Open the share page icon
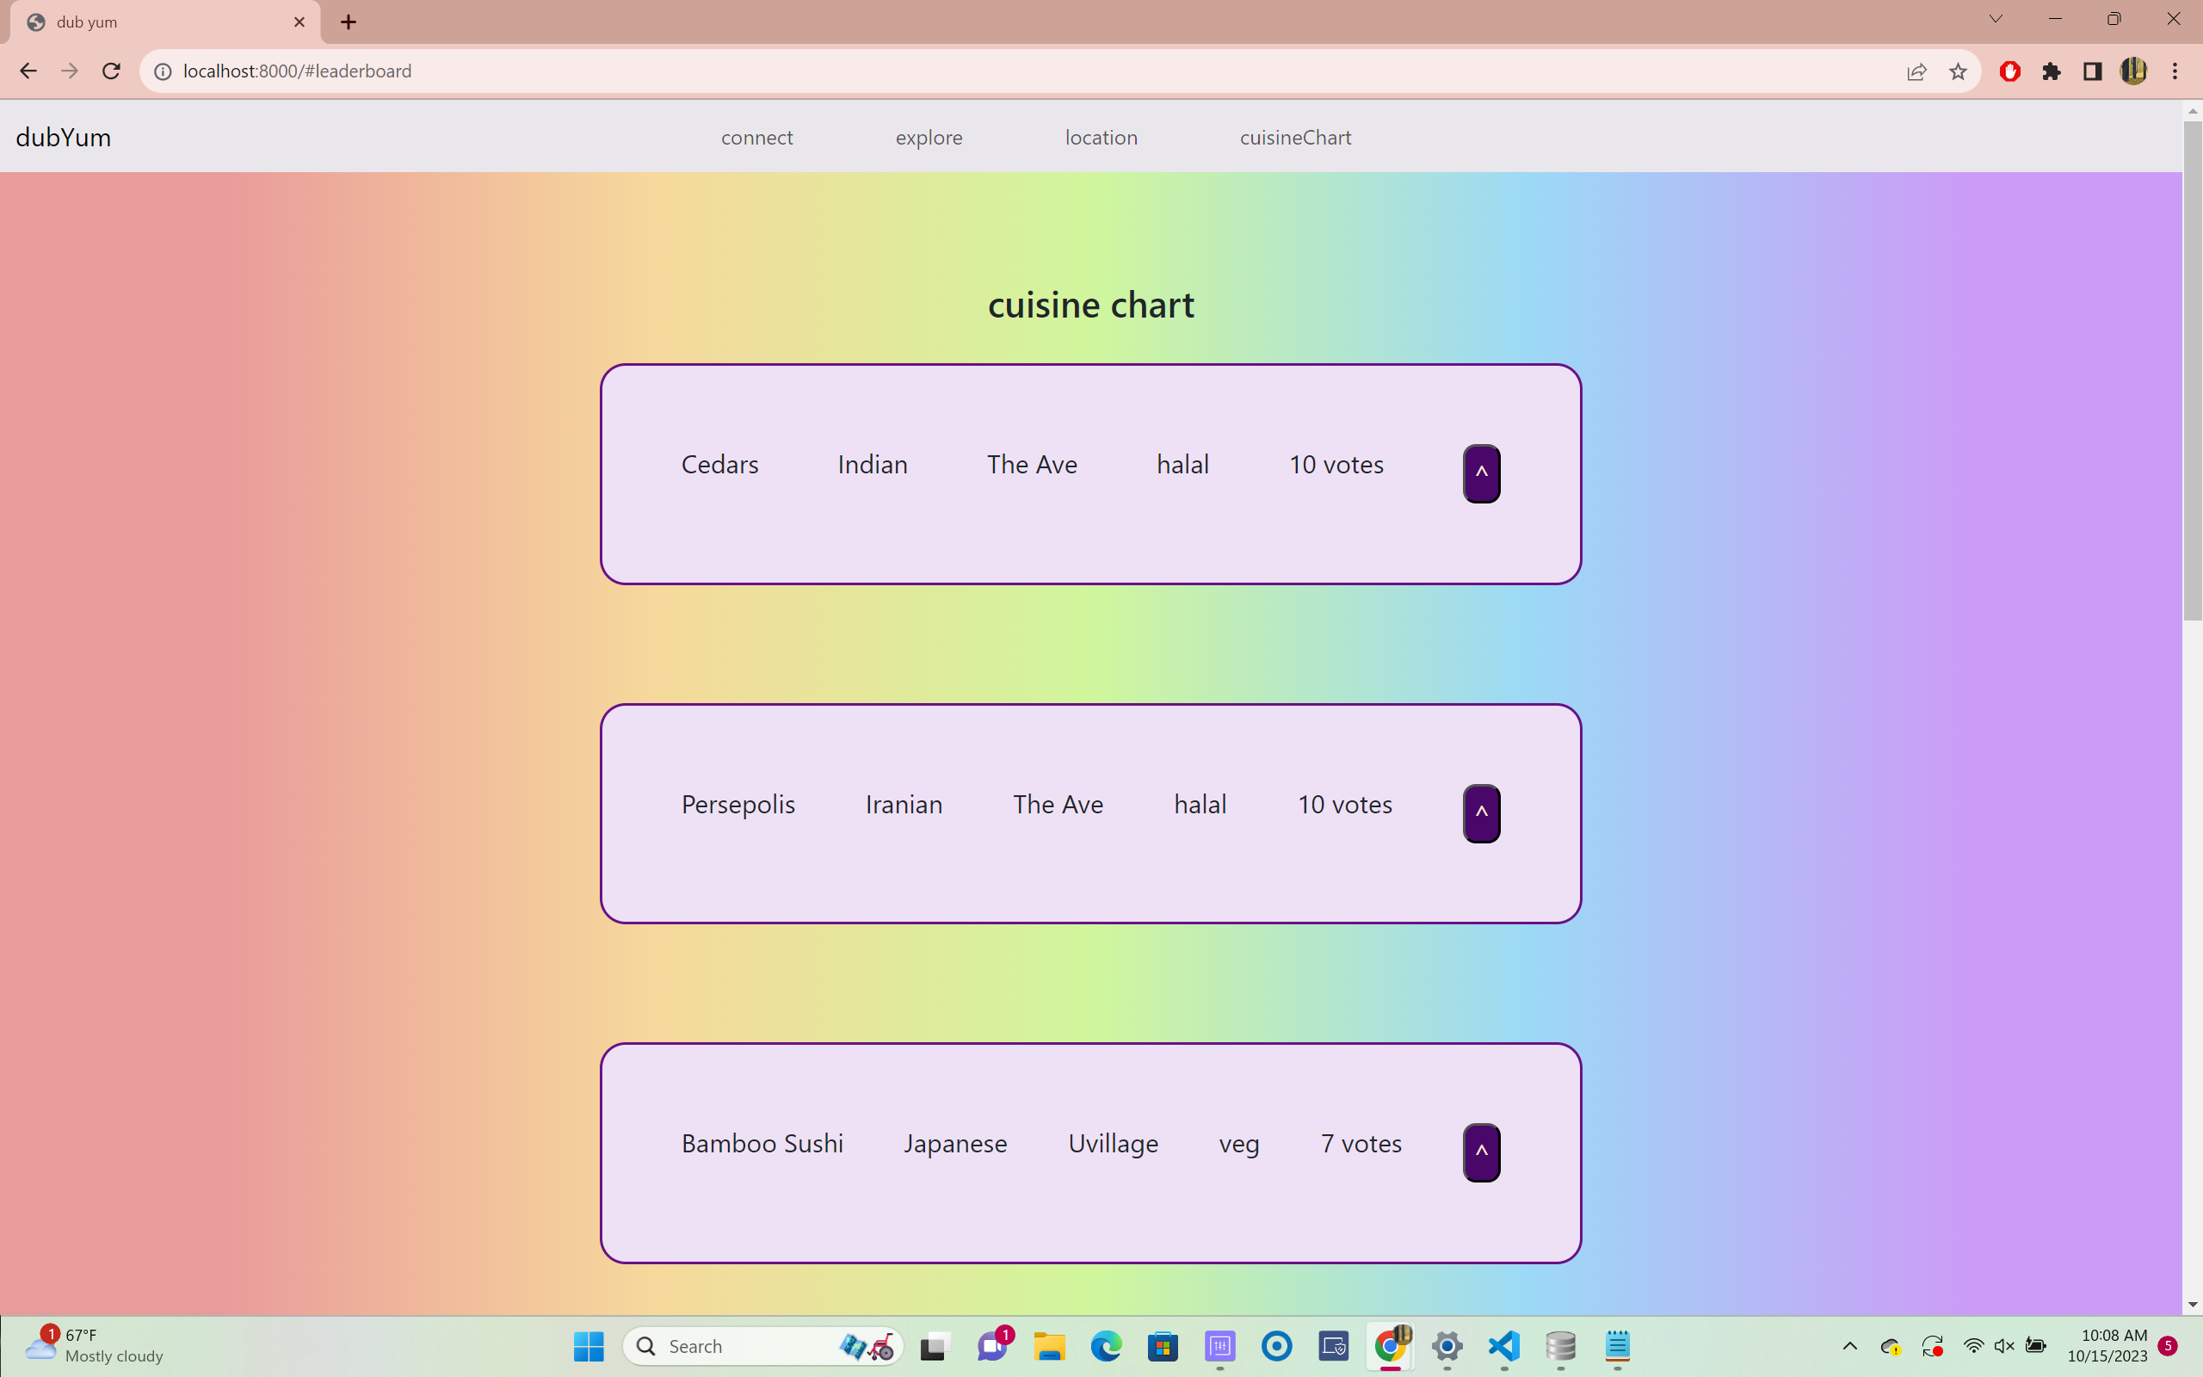 (1916, 71)
